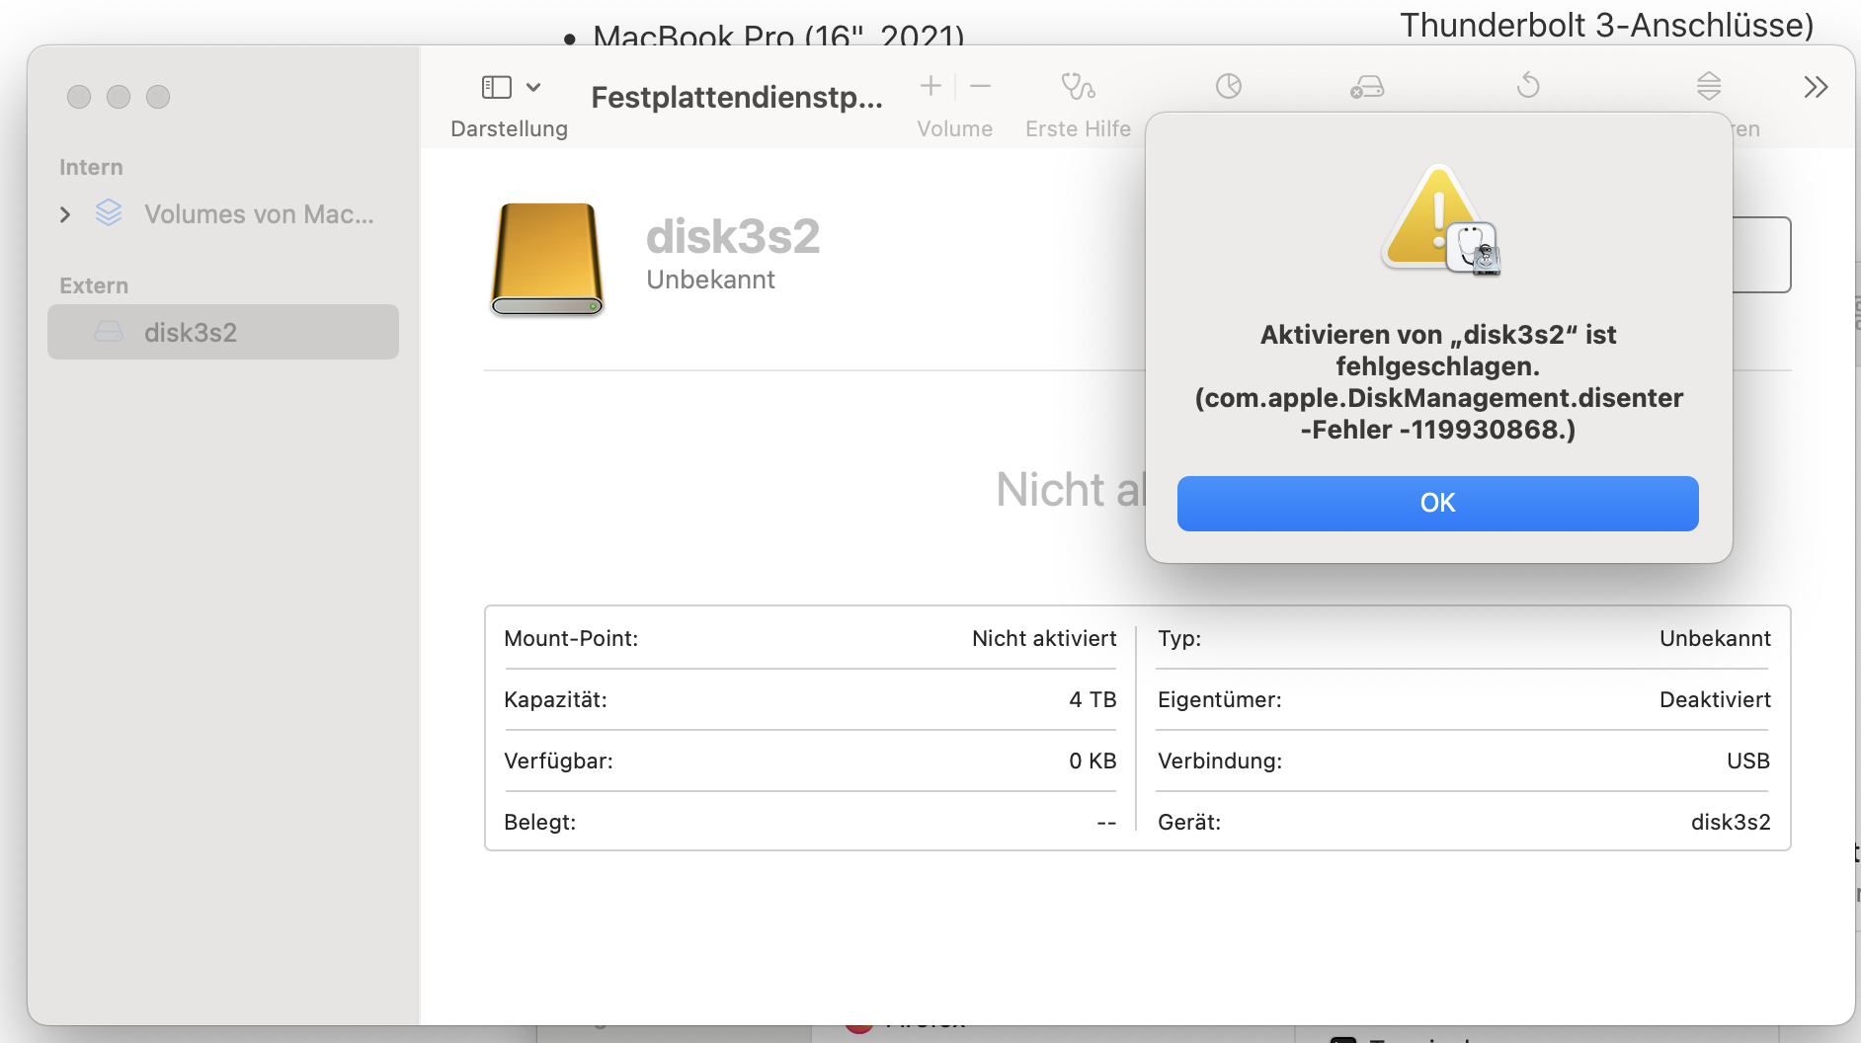Click the 'Aktivieren von disk3s2' error message
This screenshot has height=1043, width=1861.
pyautogui.click(x=1438, y=382)
